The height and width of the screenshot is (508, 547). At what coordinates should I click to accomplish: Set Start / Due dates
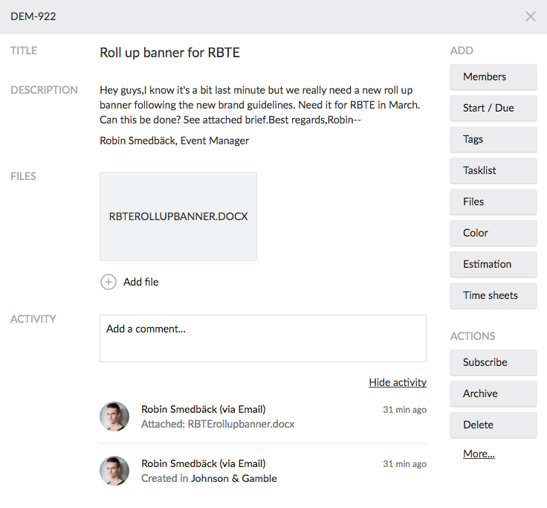[x=493, y=108]
